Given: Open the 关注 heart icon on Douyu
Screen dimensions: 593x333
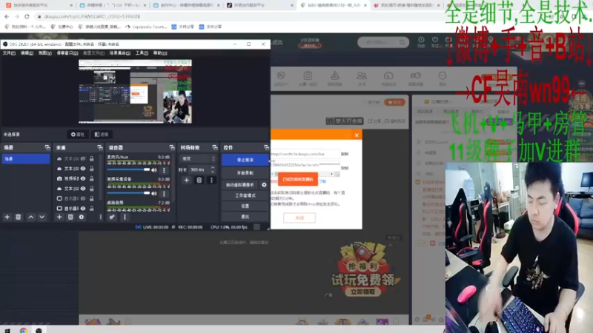Looking at the screenshot, I should coord(435,40).
